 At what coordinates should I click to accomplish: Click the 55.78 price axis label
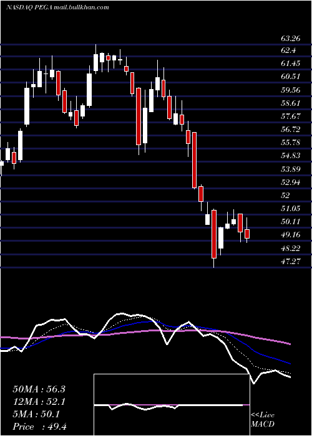pos(291,143)
